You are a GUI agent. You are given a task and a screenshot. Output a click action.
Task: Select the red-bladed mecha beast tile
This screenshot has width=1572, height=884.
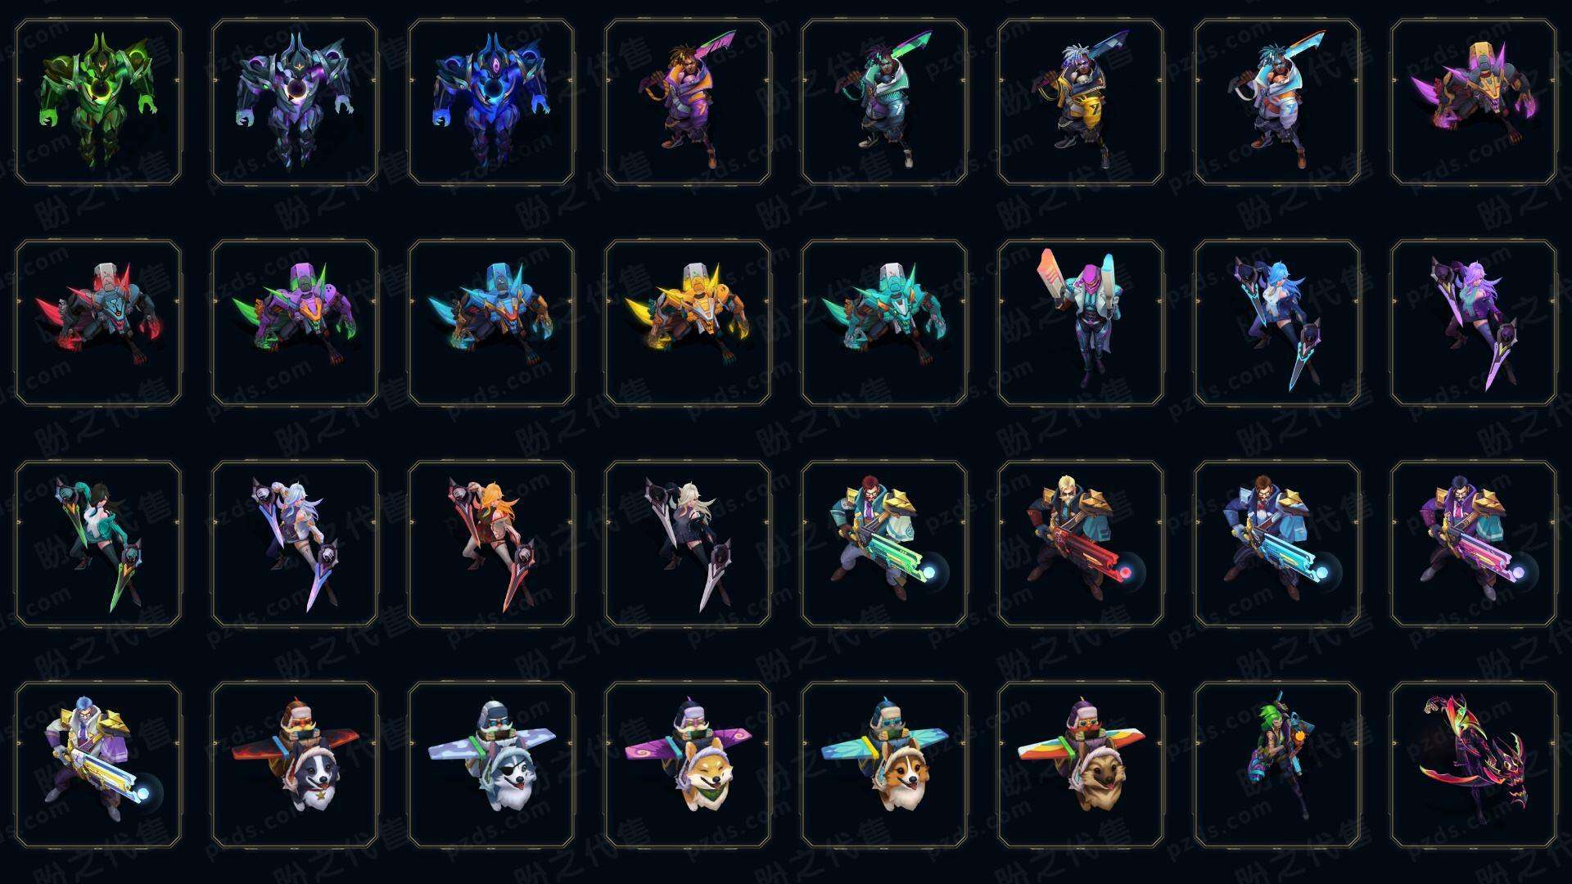coord(98,322)
